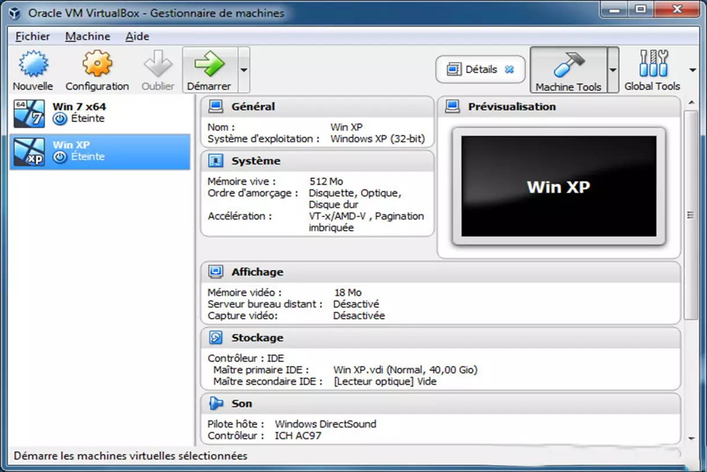Screen dimensions: 707x472
Task: Open the Fichier menu
Action: click(x=32, y=36)
